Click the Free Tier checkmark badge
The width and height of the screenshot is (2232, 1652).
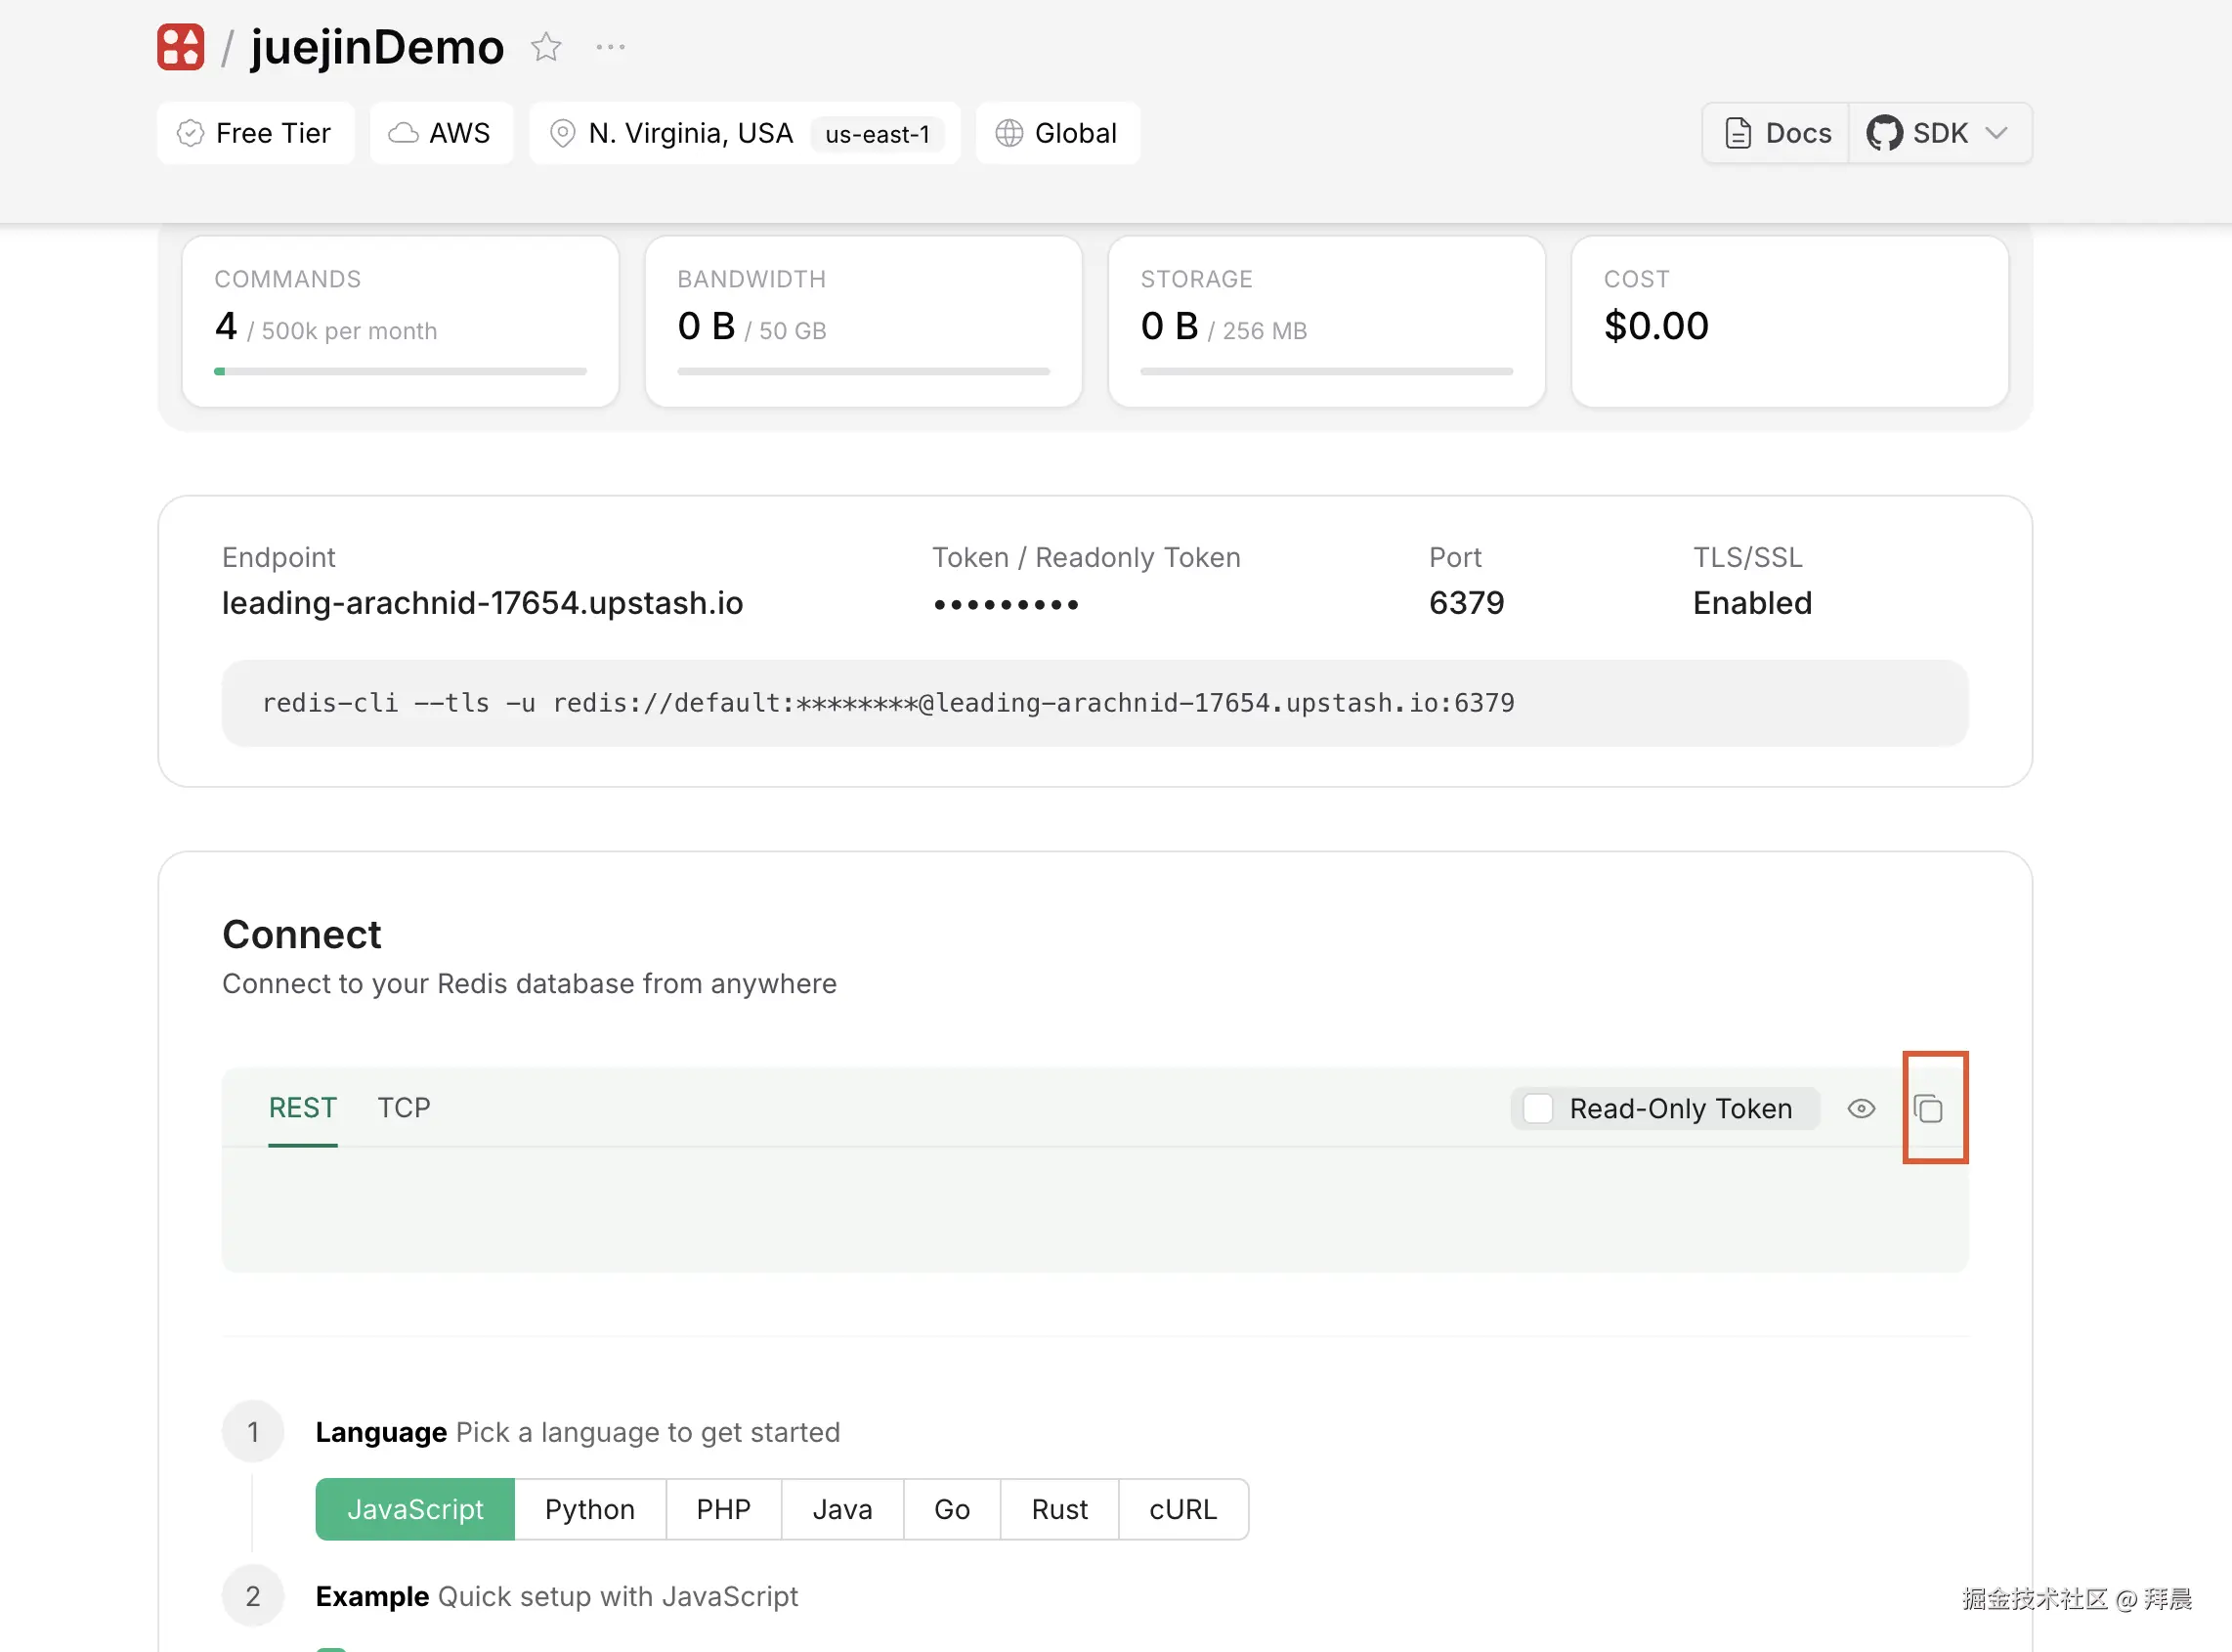(x=190, y=133)
